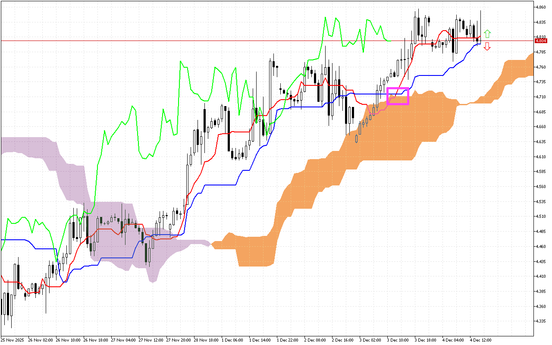The height and width of the screenshot is (345, 552).
Task: Click the 1 Dec 14:00 time label
Action: [x=260, y=340]
